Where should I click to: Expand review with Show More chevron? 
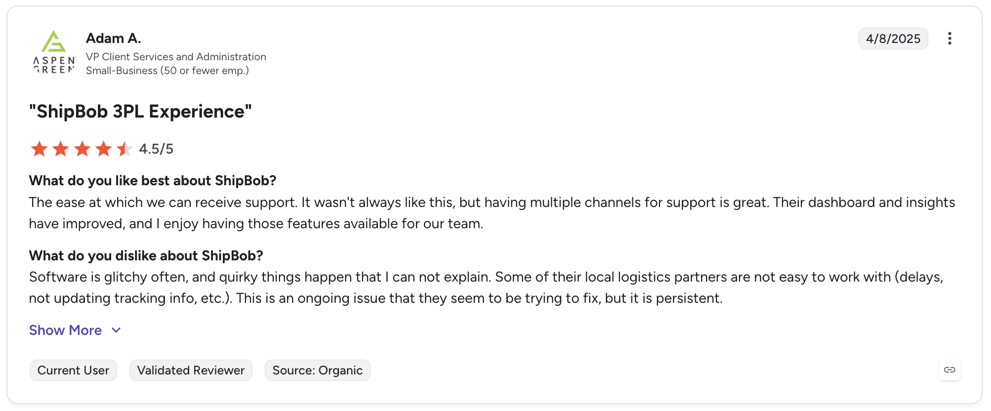117,330
